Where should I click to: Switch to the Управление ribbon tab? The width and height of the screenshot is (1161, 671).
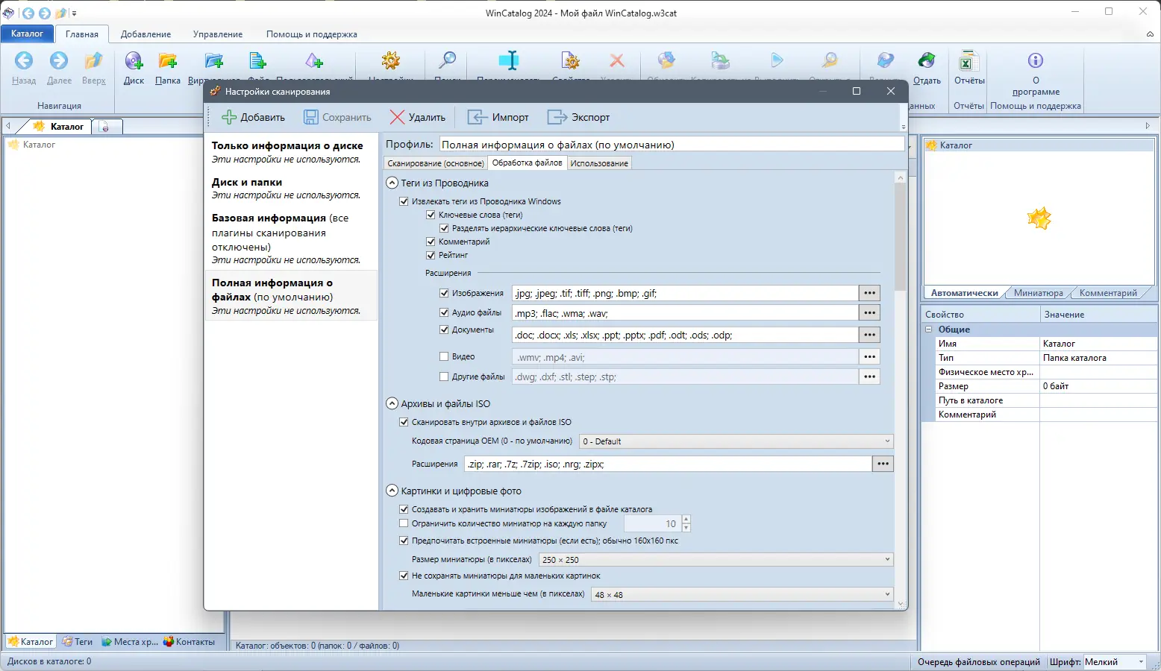[x=218, y=34]
